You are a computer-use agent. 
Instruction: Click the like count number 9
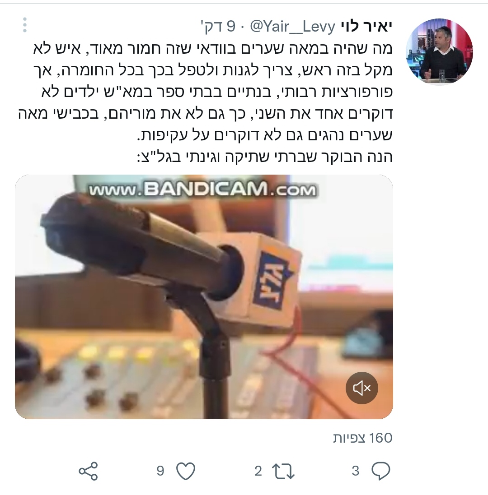tap(160, 471)
